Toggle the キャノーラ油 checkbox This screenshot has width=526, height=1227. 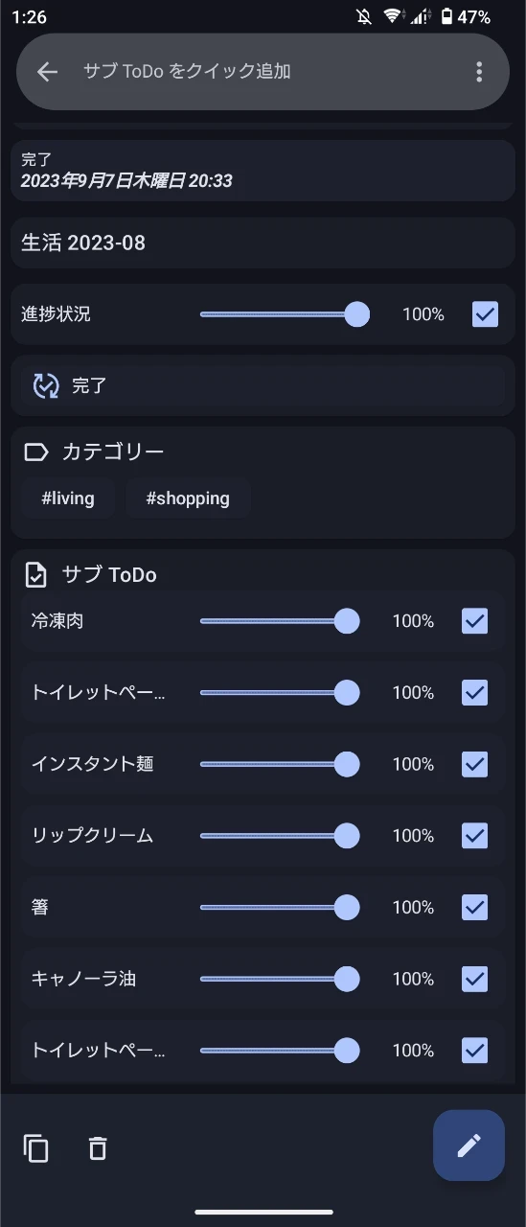475,979
